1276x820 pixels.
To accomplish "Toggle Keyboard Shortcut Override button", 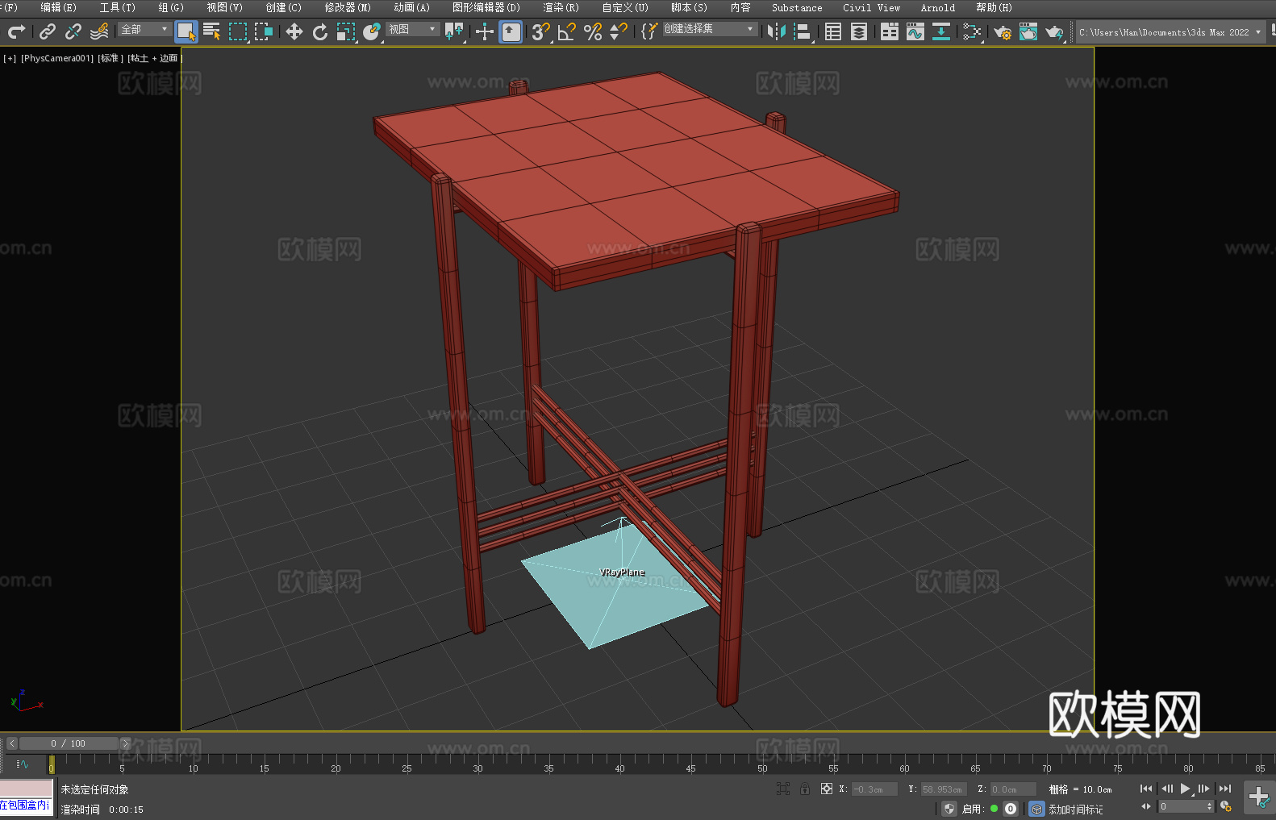I will 511,31.
